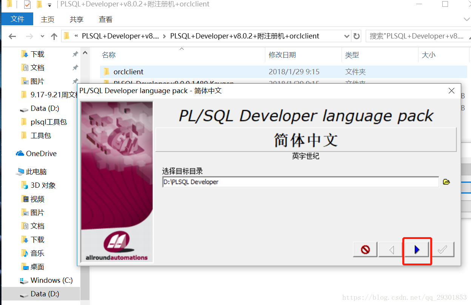Switch to the 主页 ribbon tab

(48, 19)
